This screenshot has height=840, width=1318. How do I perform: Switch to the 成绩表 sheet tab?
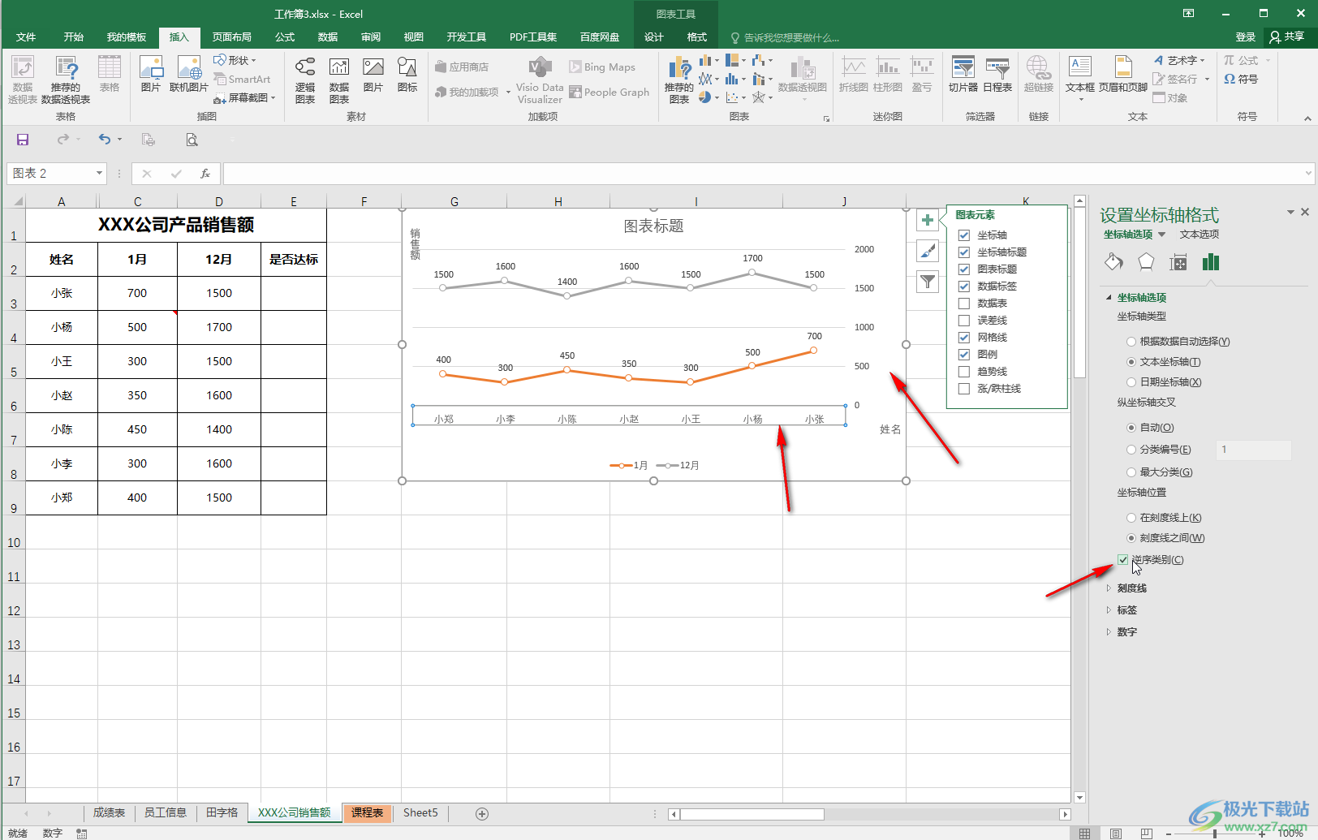[x=109, y=813]
